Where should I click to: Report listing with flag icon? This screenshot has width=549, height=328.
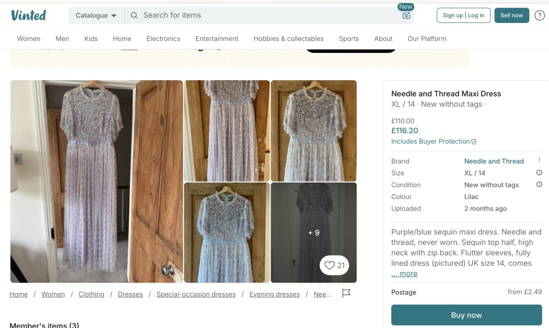[346, 294]
